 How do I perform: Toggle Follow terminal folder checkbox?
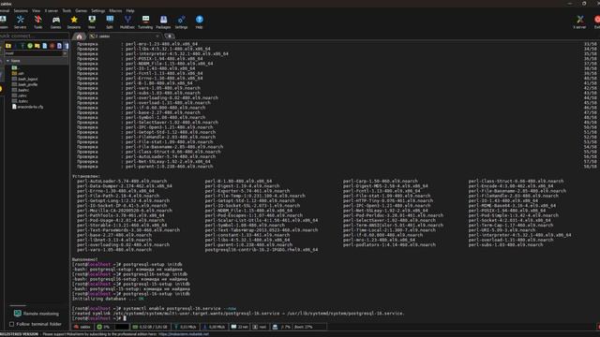coord(11,324)
